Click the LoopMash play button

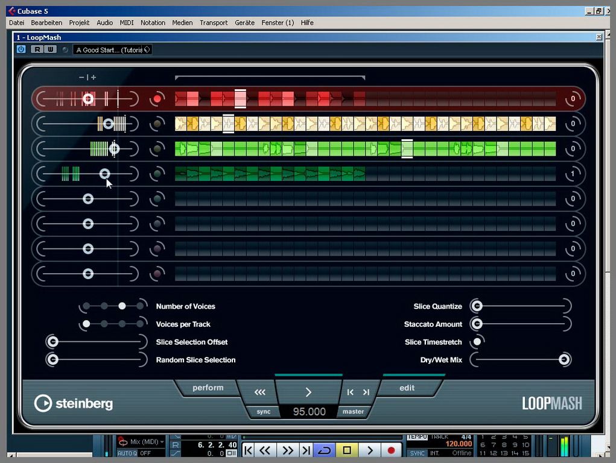(308, 391)
